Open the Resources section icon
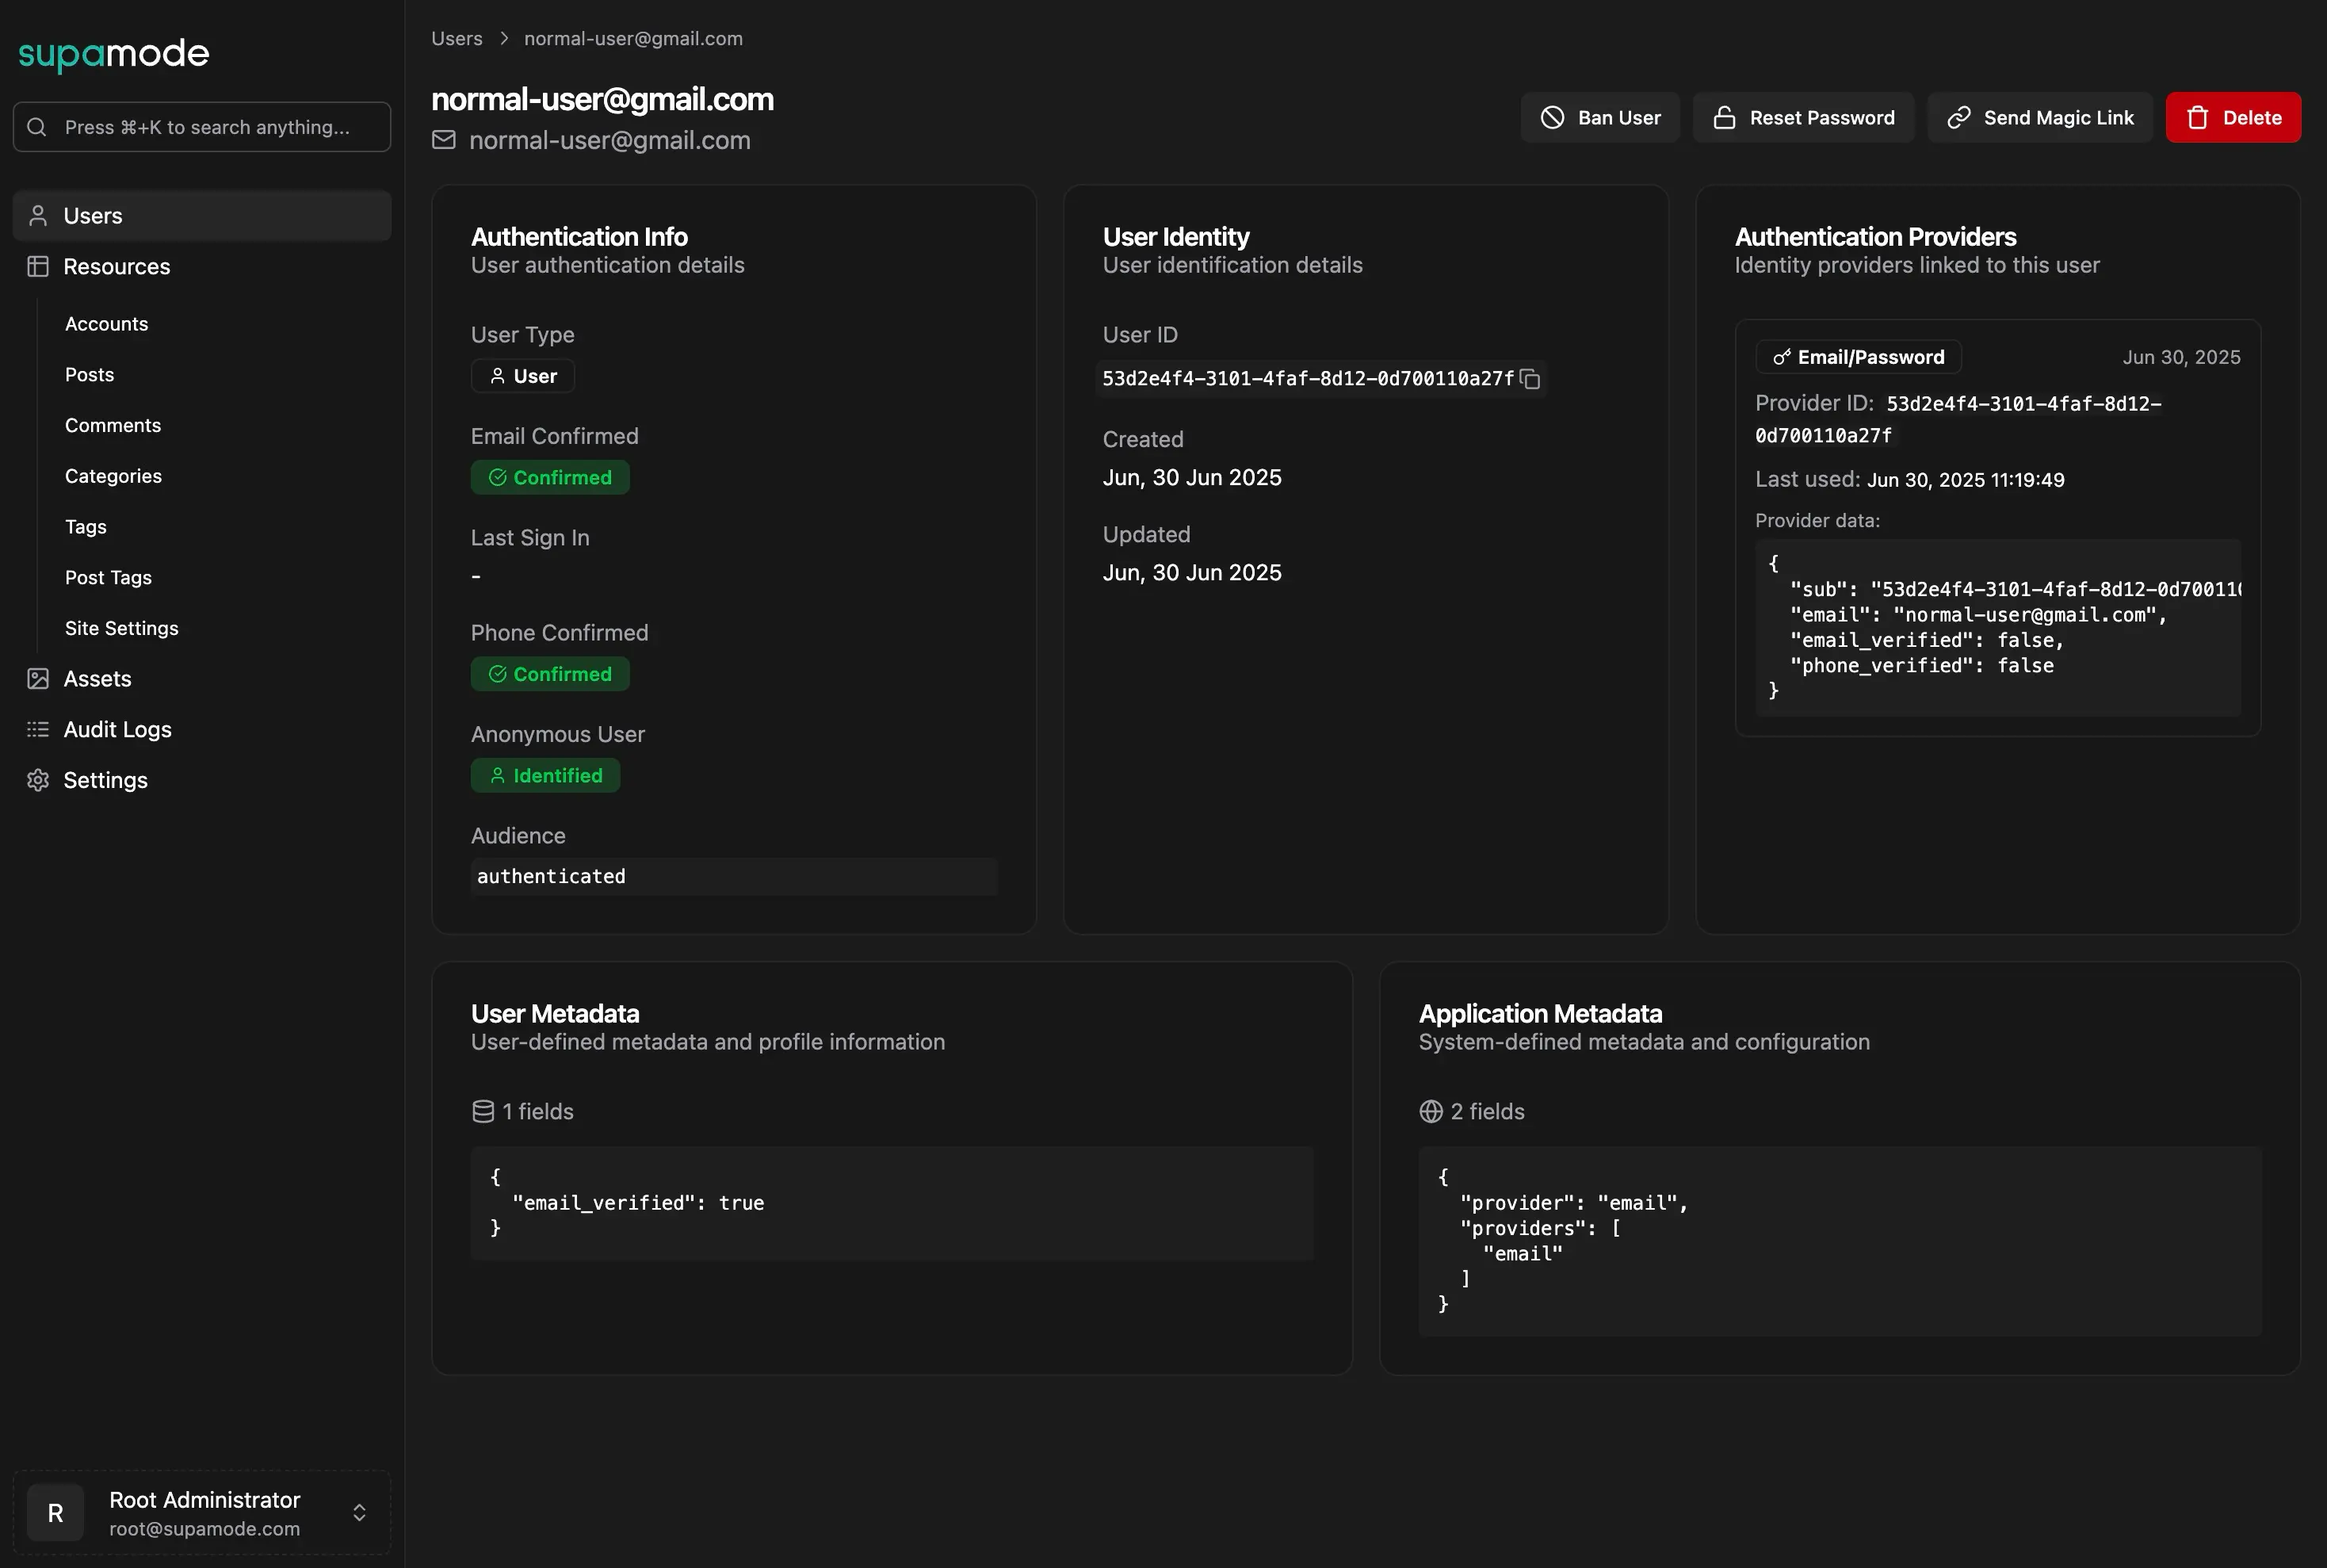This screenshot has height=1568, width=2327. [38, 266]
